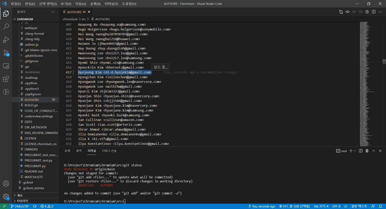Viewport: 386px width, 209px height.
Task: Change the LF end-of-line sequence setting
Action: (346, 206)
